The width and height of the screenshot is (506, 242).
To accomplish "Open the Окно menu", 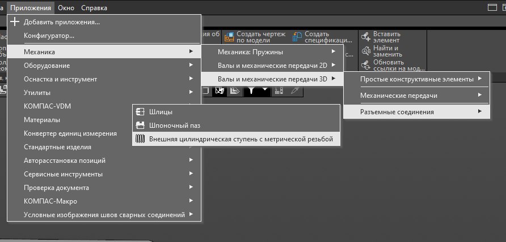I will pyautogui.click(x=66, y=8).
